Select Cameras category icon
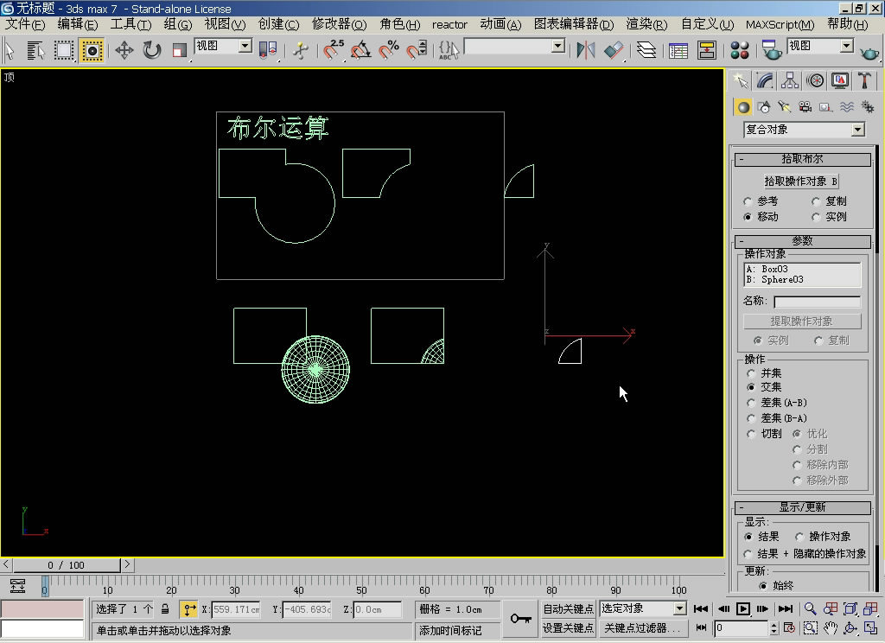 (x=805, y=106)
